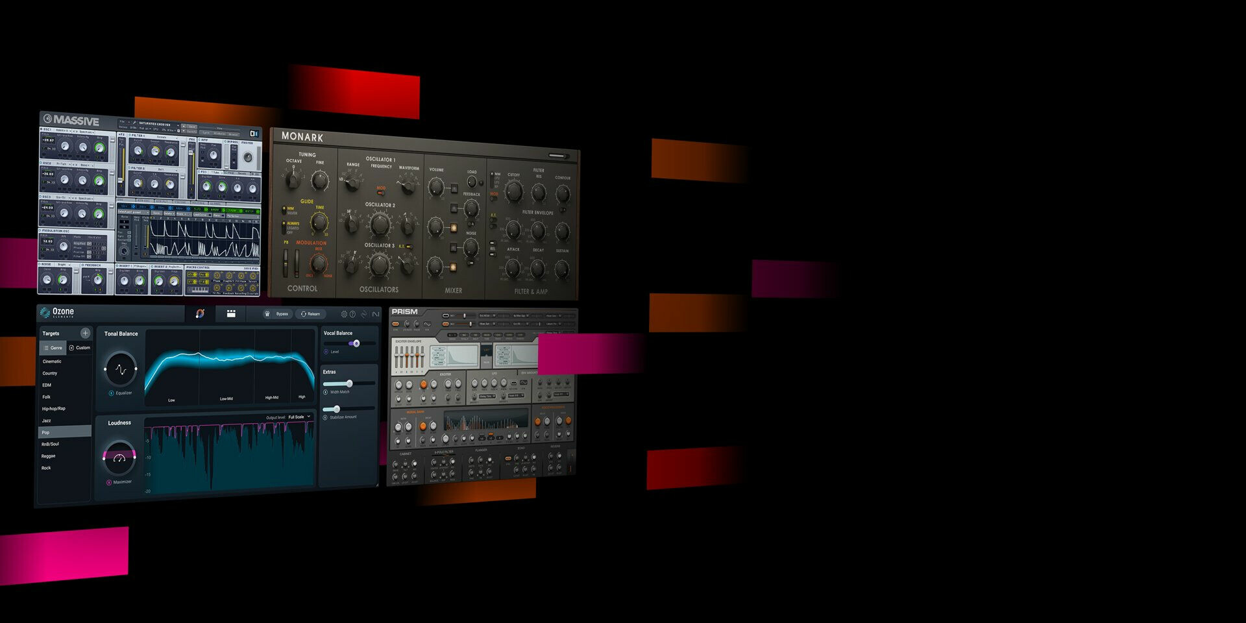This screenshot has width=1246, height=623.
Task: Select the Cinematic genre target
Action: (52, 361)
